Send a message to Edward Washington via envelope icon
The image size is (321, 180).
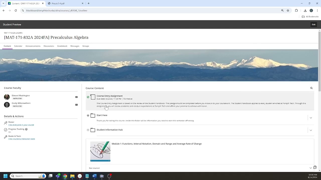(76, 97)
